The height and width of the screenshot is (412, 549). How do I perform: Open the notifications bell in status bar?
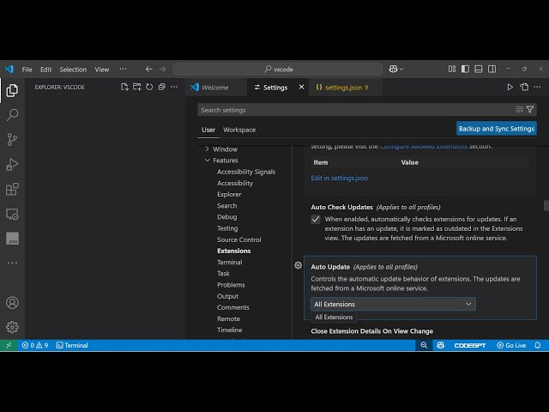(537, 345)
